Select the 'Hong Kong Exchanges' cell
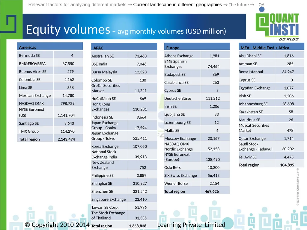The image size is (307, 230). point(110,107)
